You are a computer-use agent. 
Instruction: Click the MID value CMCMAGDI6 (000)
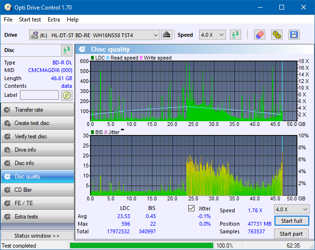(x=50, y=71)
